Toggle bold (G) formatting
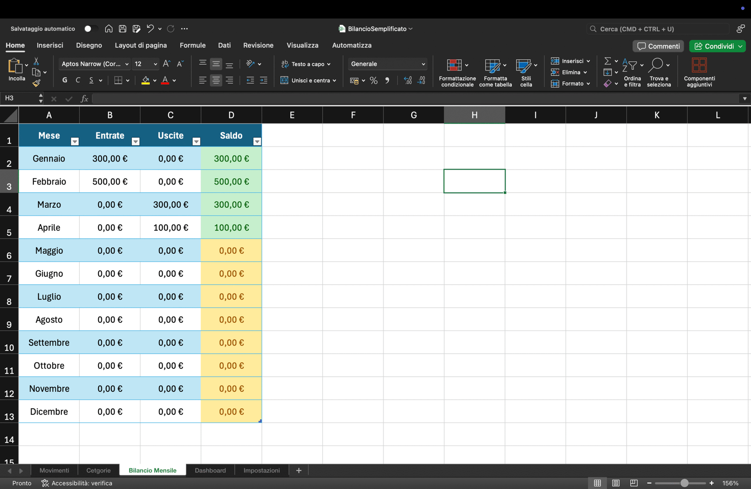Viewport: 751px width, 489px height. [x=65, y=80]
